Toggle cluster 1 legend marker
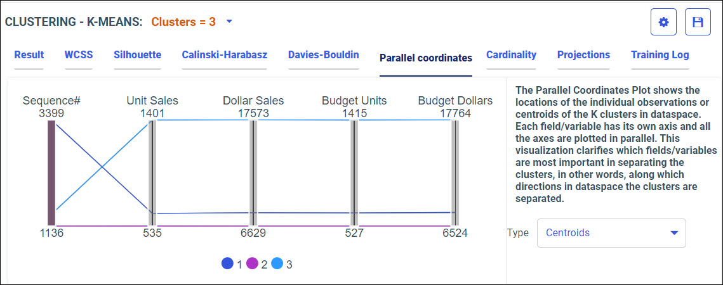The width and height of the screenshot is (723, 285). pyautogui.click(x=227, y=264)
